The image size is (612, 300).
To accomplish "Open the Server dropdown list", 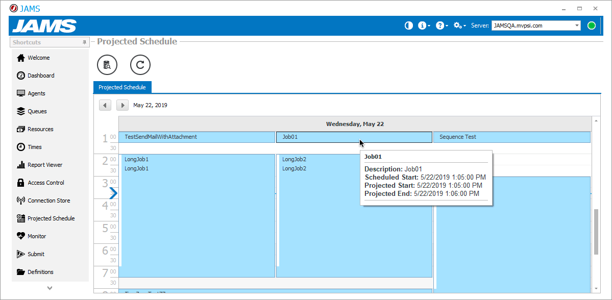I will click(578, 25).
